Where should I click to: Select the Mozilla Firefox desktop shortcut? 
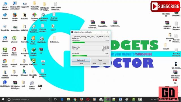[15, 17]
